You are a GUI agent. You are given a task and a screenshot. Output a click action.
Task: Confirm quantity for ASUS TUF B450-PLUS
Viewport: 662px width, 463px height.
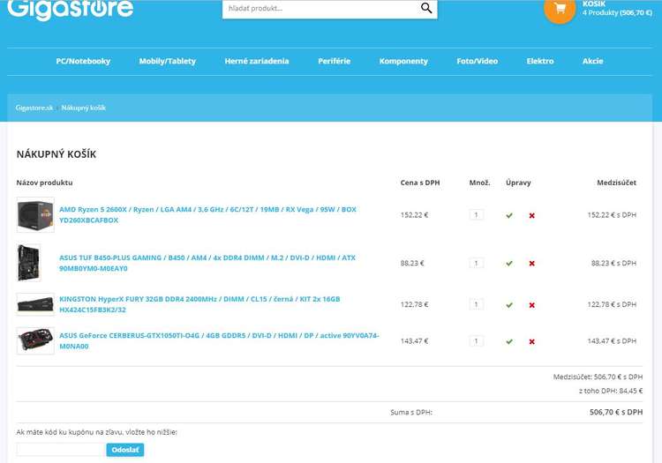click(509, 264)
